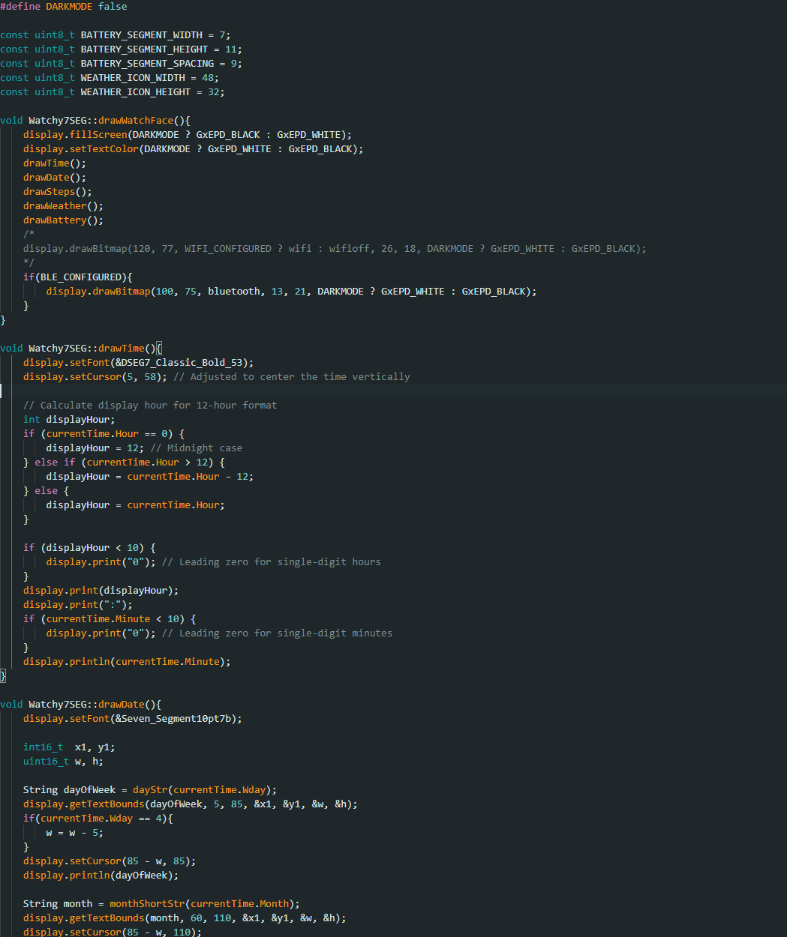Click BLE_CONFIGURED in the if condition
Viewport: 787px width, 937px height.
coord(81,277)
